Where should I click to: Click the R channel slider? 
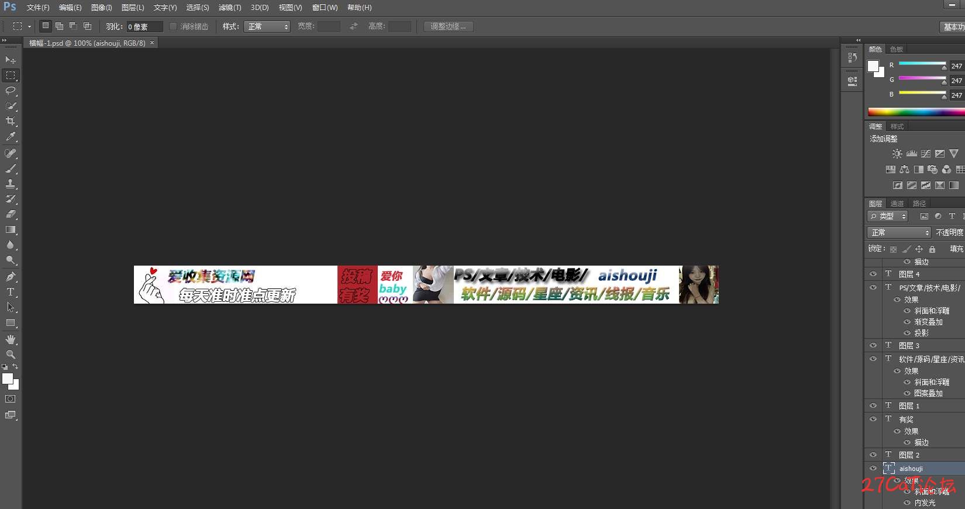point(922,63)
